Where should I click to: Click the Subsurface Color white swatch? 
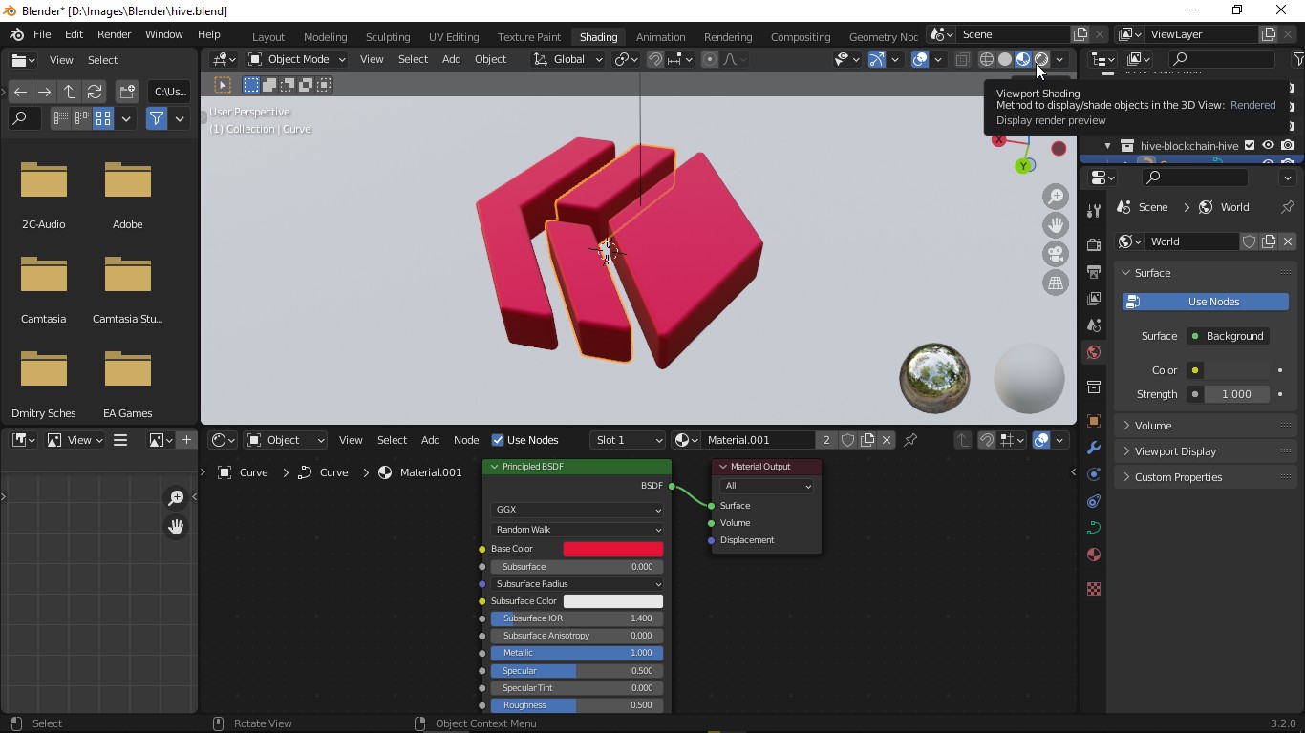tap(612, 601)
